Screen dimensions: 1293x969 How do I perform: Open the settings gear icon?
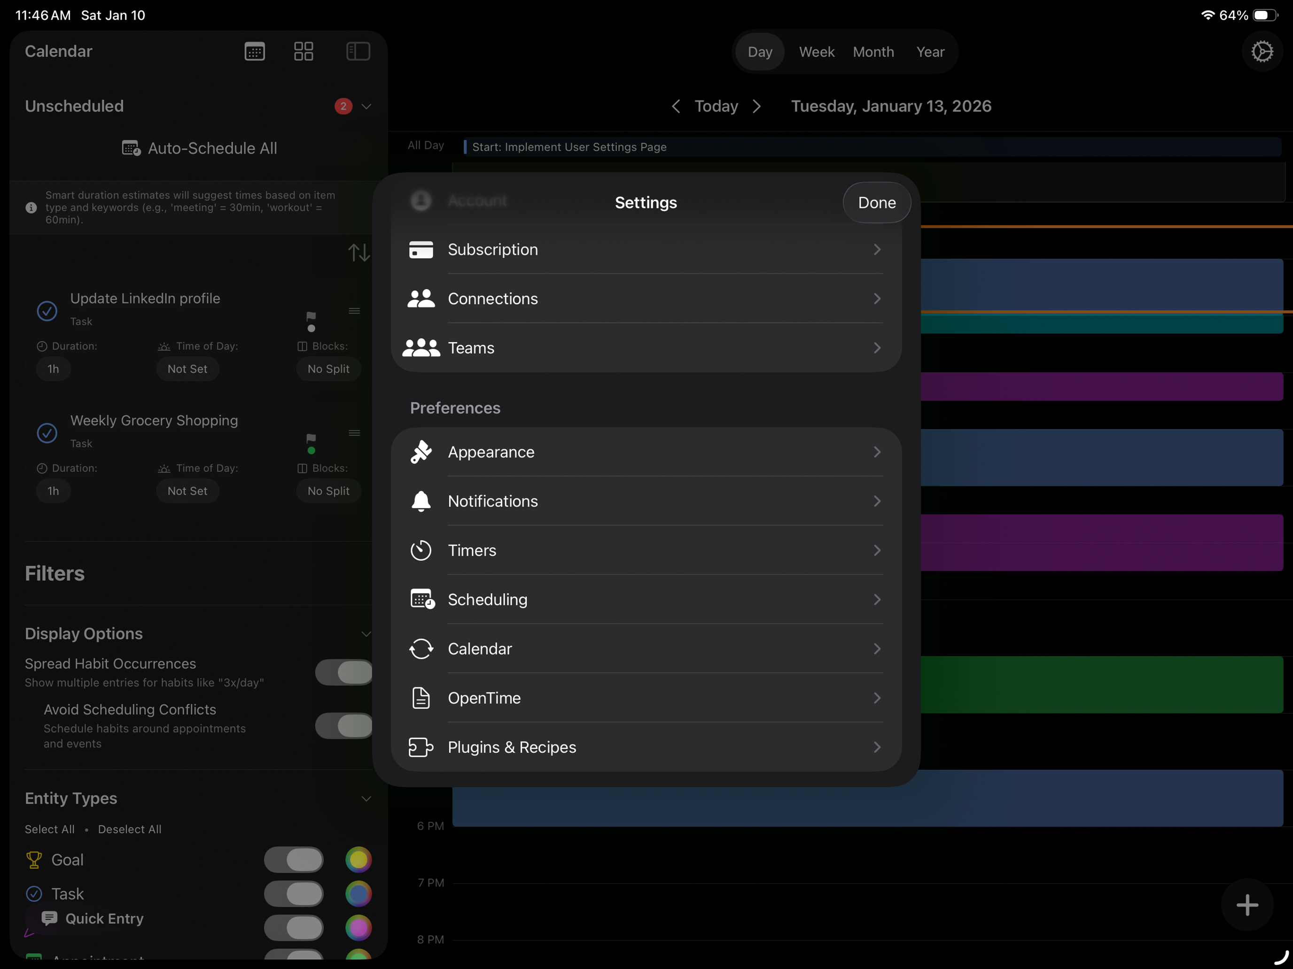click(x=1262, y=51)
